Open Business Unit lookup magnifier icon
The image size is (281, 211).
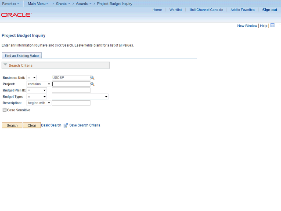tap(92, 78)
